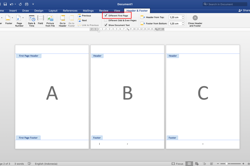Screen dimensions: 250x166
Task: Click the Print icon in title bar
Action: (x=27, y=4)
